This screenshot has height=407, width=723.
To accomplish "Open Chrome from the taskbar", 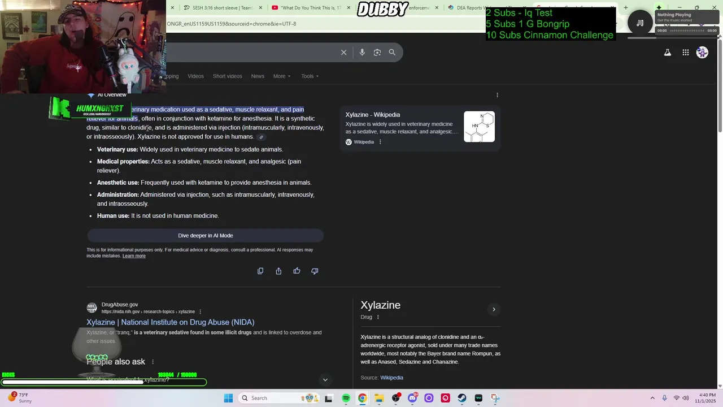I will [x=362, y=398].
